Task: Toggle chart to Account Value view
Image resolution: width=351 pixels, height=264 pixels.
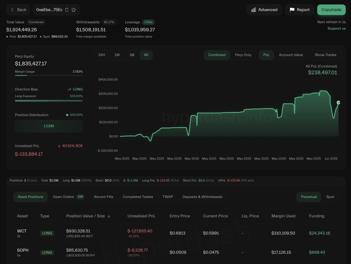Action: coord(291,55)
